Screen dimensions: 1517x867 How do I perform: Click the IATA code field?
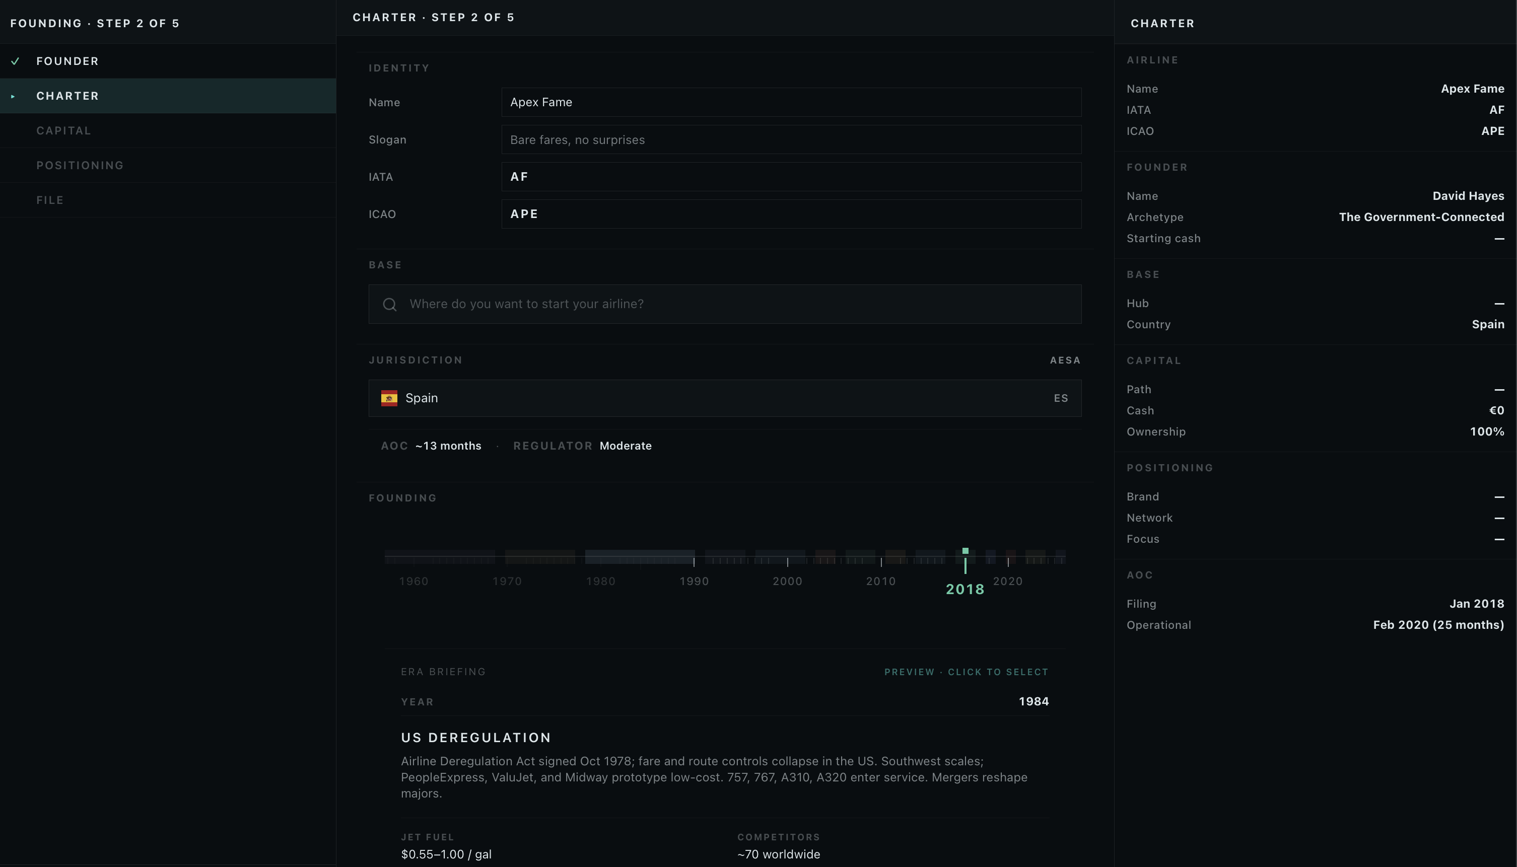791,177
